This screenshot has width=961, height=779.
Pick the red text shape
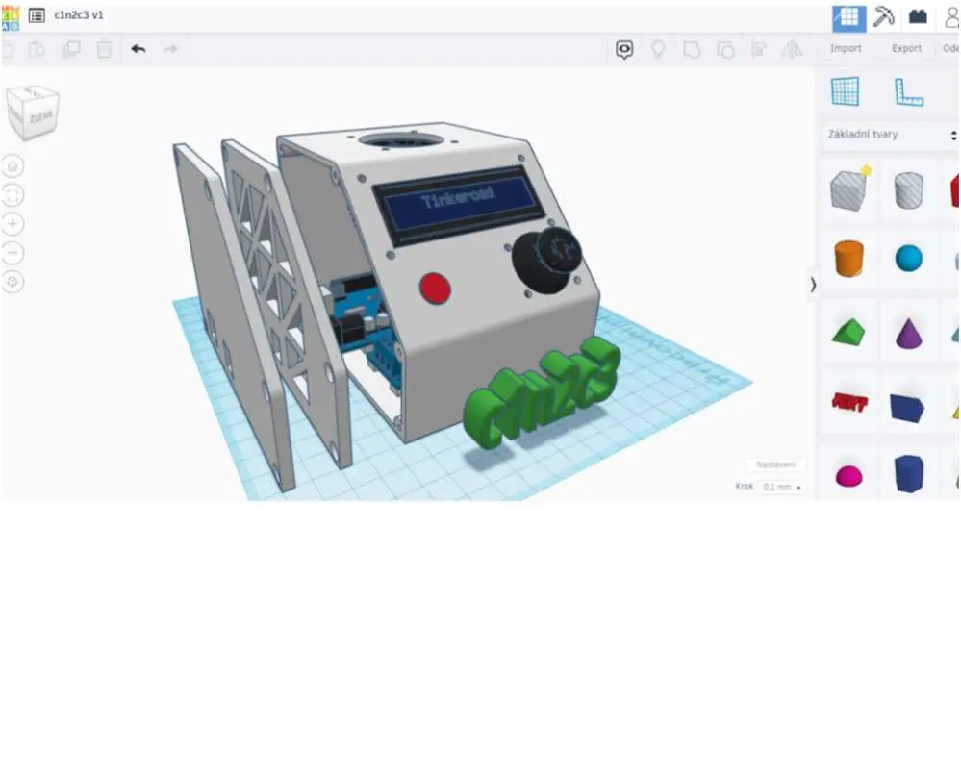pyautogui.click(x=849, y=403)
